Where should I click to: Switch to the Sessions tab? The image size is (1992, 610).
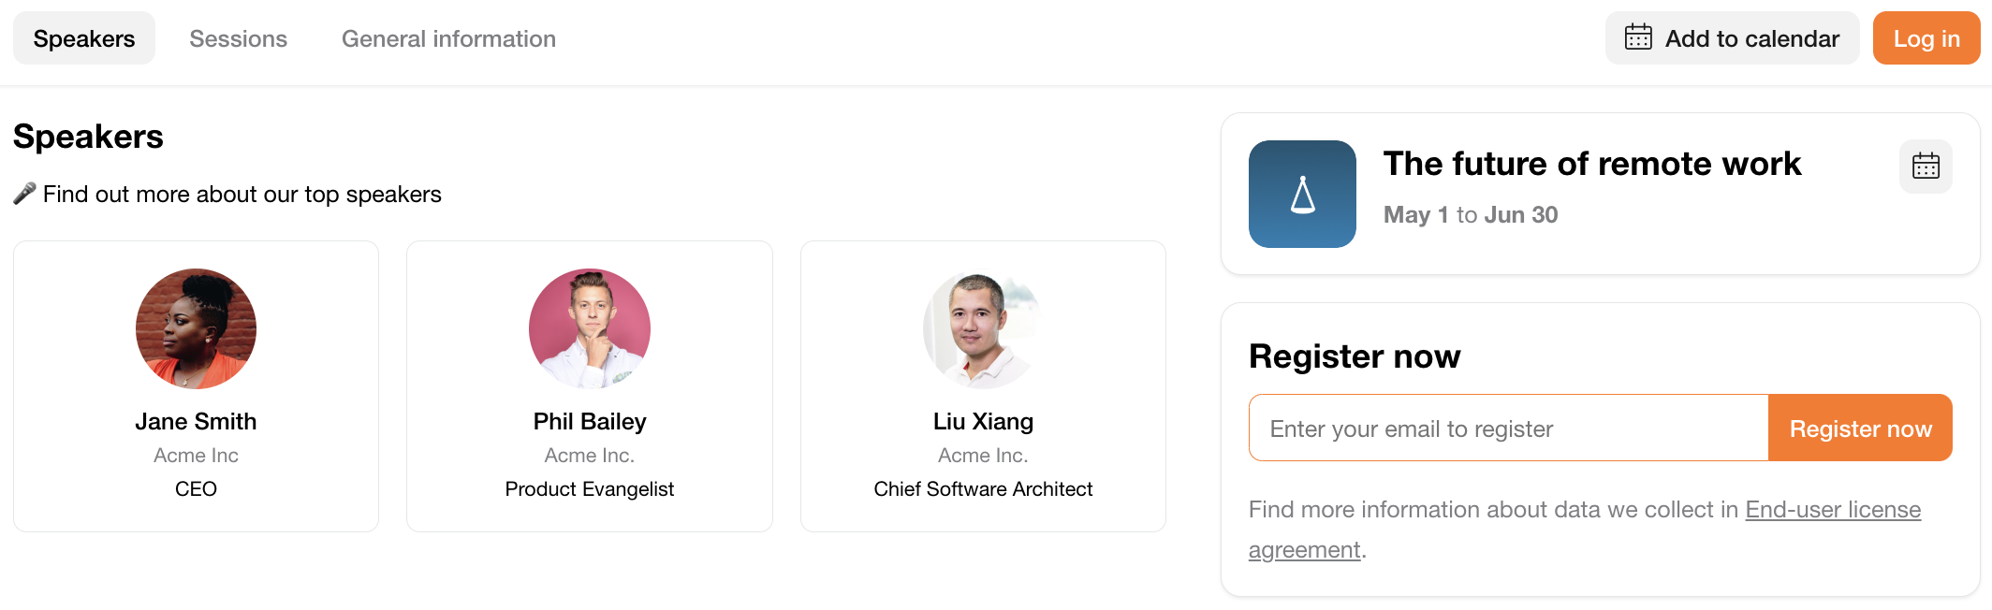(238, 38)
